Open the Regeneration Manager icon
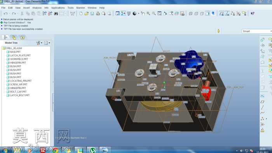The width and height of the screenshot is (272, 153). click(x=50, y=14)
